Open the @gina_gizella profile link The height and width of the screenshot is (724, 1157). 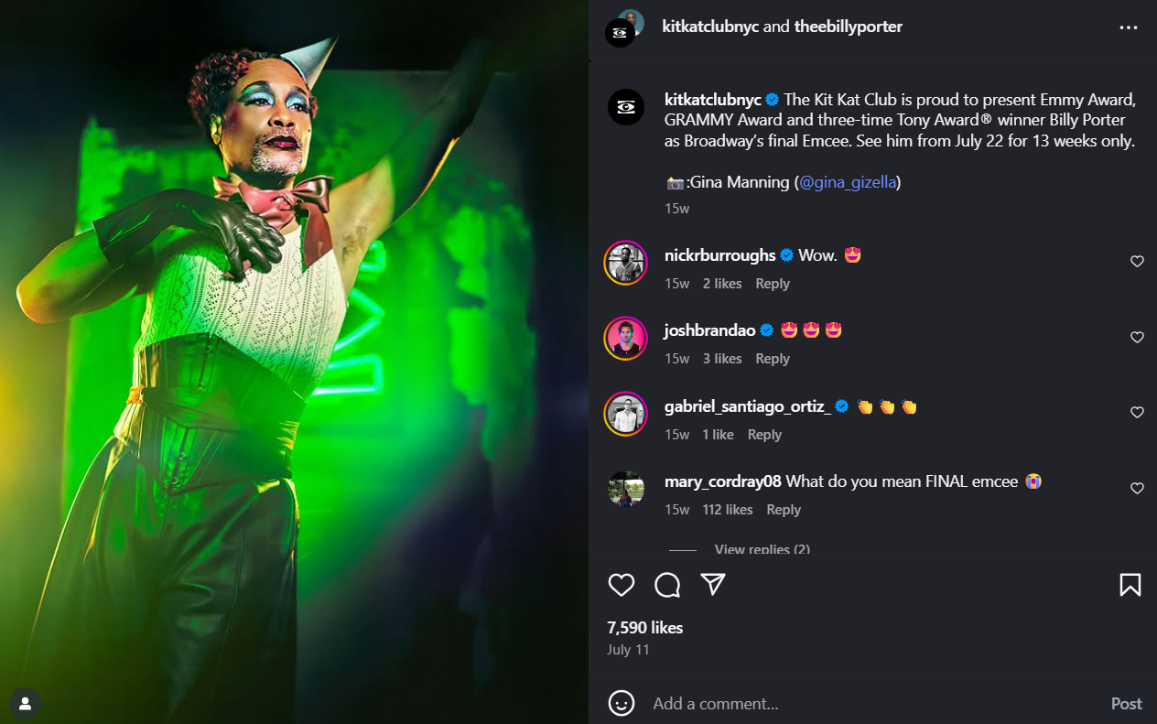[x=848, y=182]
